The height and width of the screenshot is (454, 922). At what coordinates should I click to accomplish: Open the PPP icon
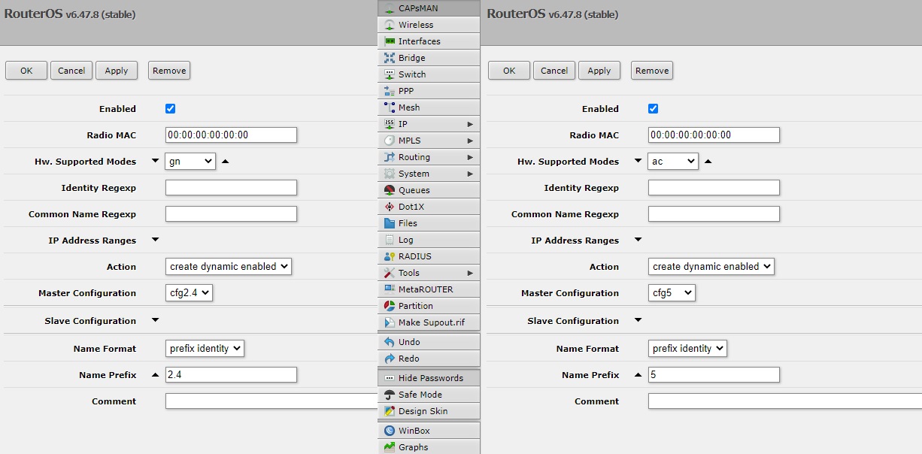(x=389, y=91)
